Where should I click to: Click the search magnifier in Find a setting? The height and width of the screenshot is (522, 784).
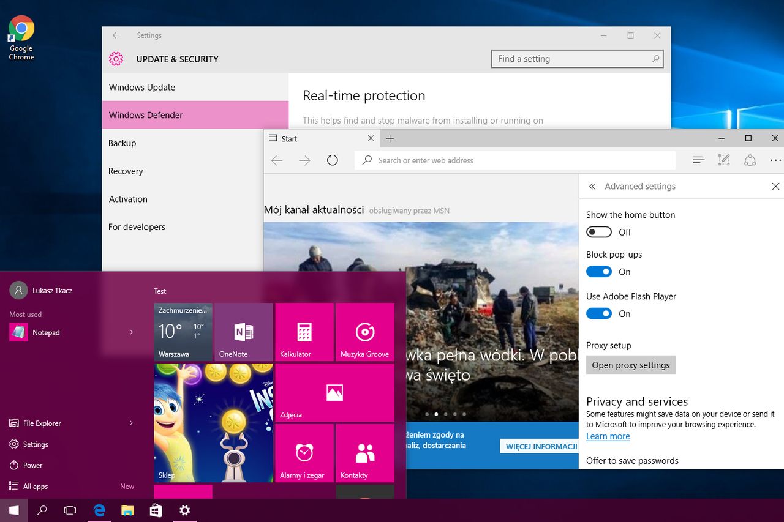coord(655,59)
